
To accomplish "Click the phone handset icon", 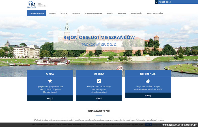I will pos(157,2).
